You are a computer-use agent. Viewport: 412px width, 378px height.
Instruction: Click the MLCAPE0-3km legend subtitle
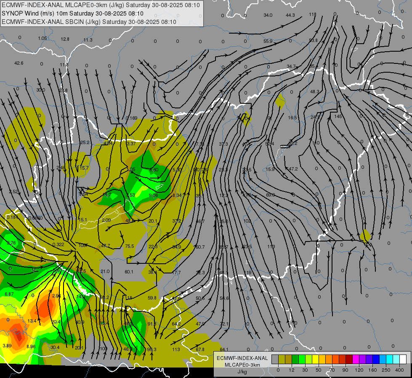(242, 365)
